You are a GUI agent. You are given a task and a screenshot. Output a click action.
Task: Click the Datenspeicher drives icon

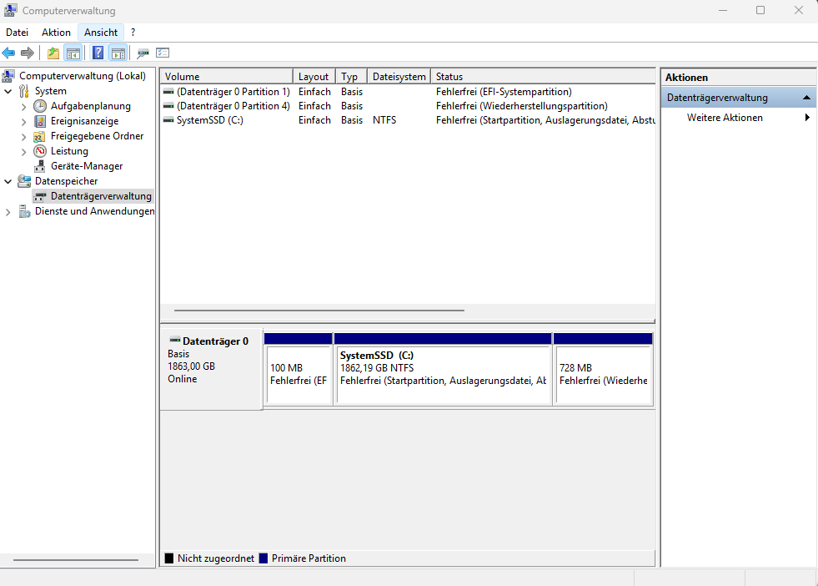coord(24,181)
